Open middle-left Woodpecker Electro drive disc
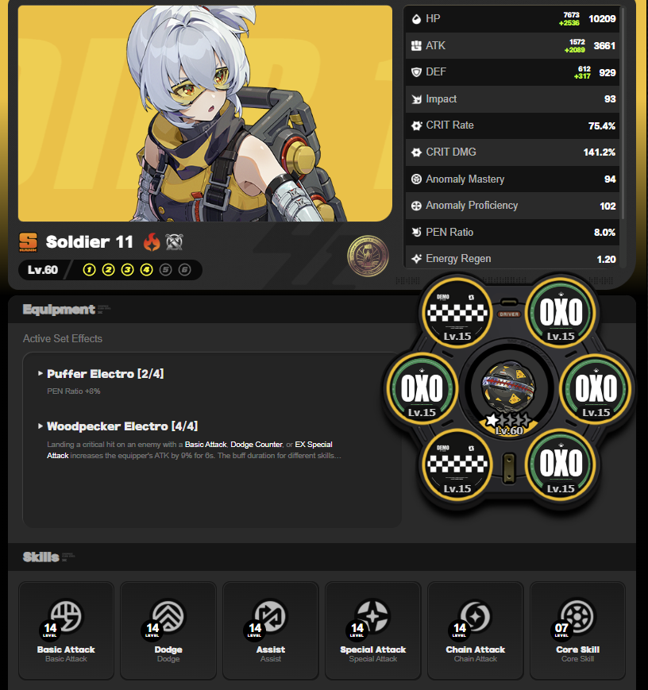Image resolution: width=648 pixels, height=690 pixels. [422, 389]
